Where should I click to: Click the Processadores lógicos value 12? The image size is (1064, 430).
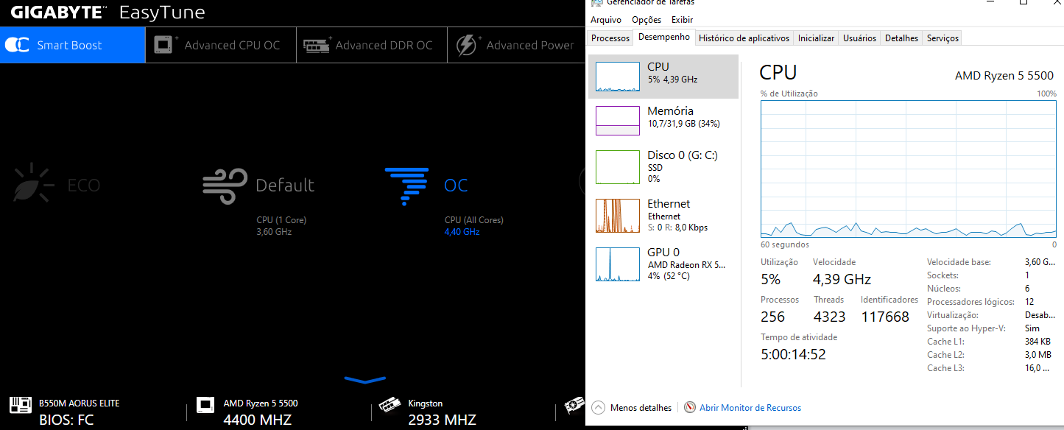tap(1029, 302)
